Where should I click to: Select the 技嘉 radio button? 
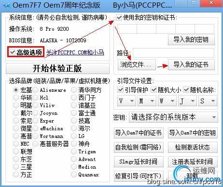(74, 121)
